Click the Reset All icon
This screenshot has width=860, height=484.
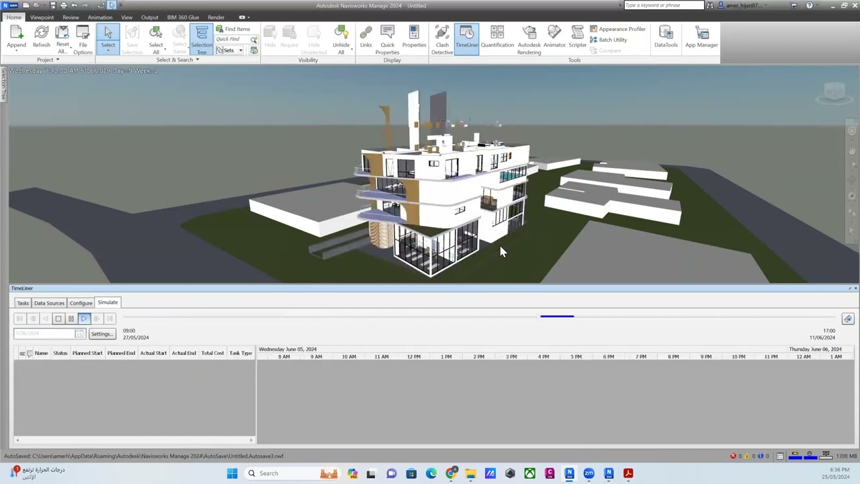pos(62,33)
